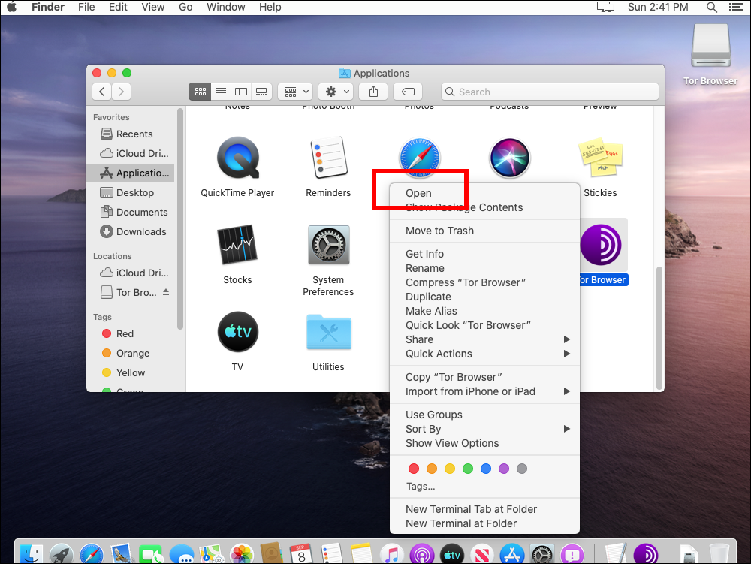
Task: Open the item grouping dropdown
Action: [294, 91]
